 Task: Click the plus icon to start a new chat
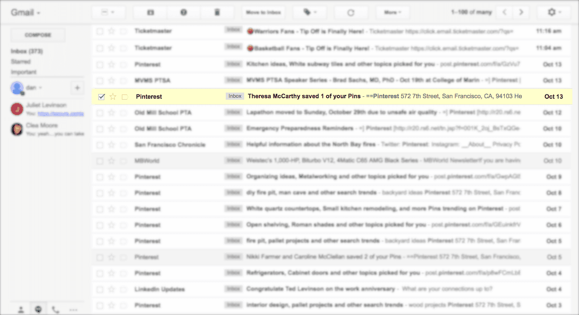[77, 87]
